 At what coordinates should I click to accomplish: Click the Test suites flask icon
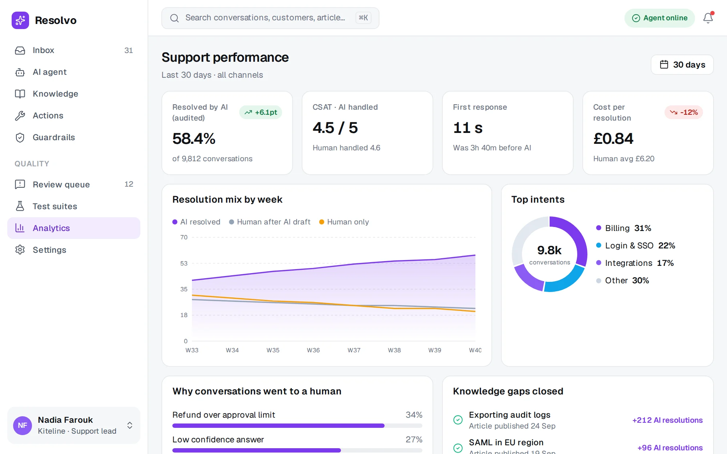[20, 206]
